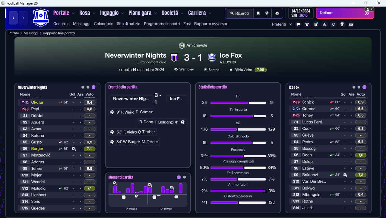Open the scouting magnifier shortcut icon
Image resolution: width=386 pixels, height=218 pixels.
click(324, 24)
